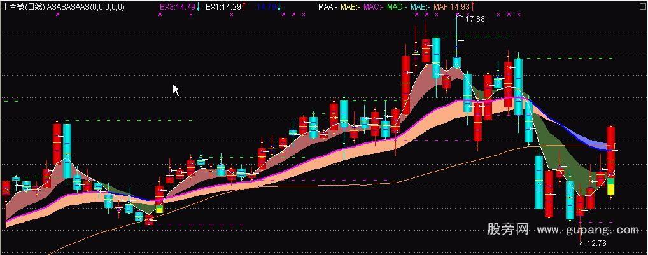Open the ASASASAAS(0,0,0,0,0) indicator parameters

(86, 6)
